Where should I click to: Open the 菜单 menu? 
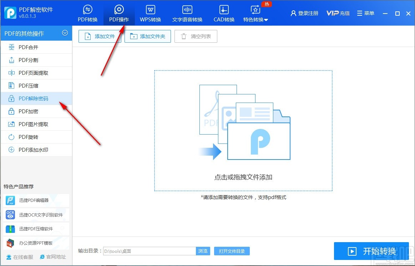coord(365,13)
